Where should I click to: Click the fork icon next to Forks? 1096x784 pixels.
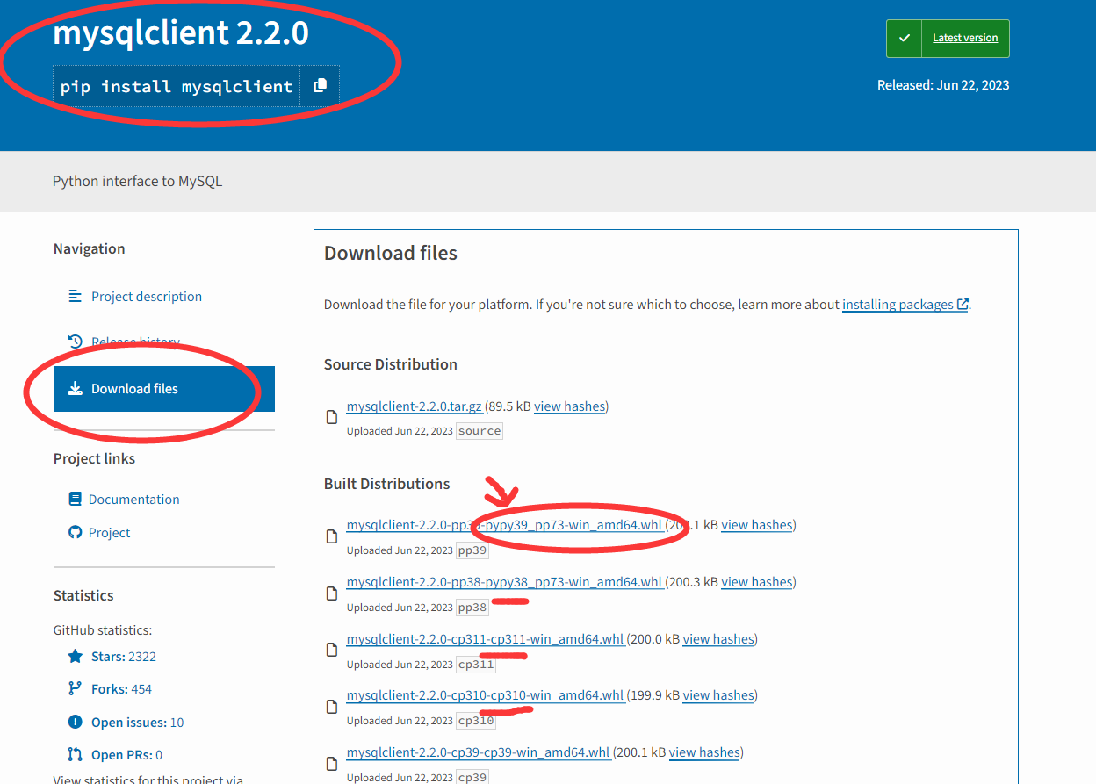pos(75,688)
